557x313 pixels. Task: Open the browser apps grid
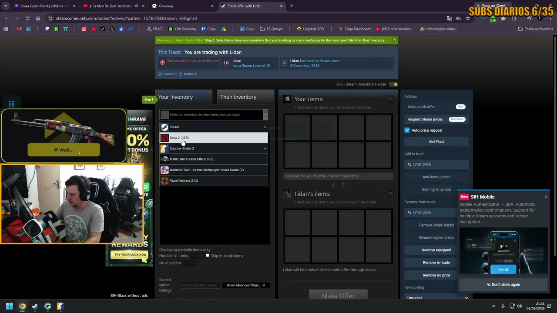6,29
